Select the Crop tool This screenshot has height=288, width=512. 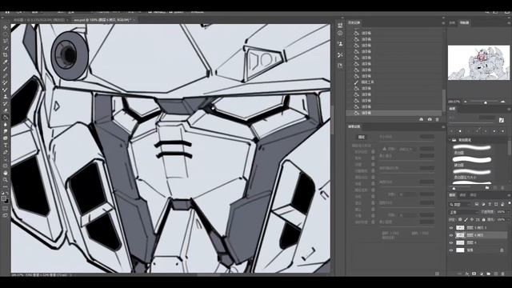click(6, 55)
